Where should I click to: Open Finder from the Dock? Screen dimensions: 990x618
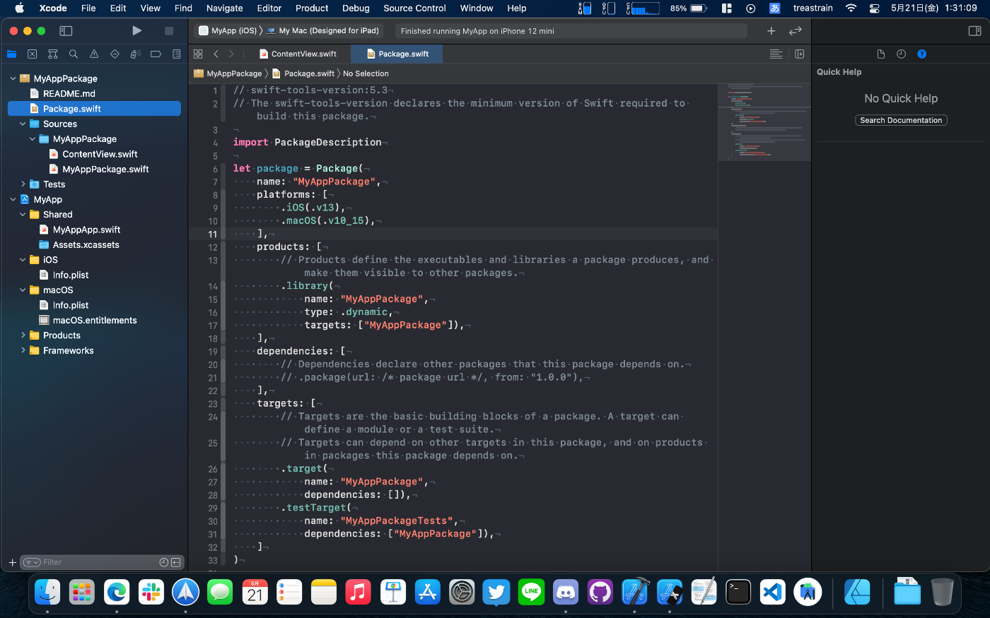(47, 592)
